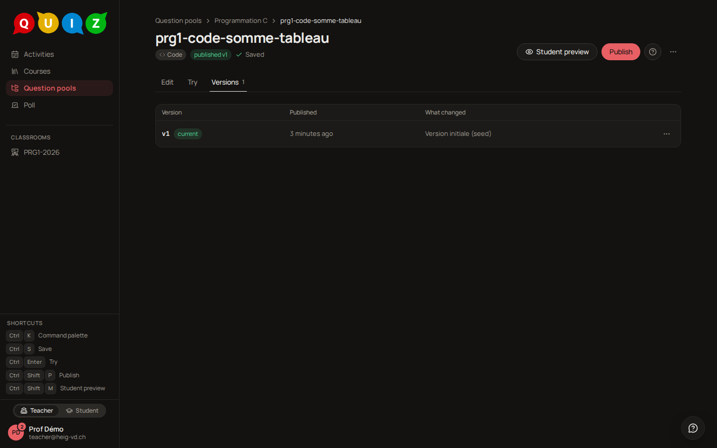Image resolution: width=717 pixels, height=448 pixels.
Task: Click the teacher@heig-vd.ch email
Action: coord(57,437)
